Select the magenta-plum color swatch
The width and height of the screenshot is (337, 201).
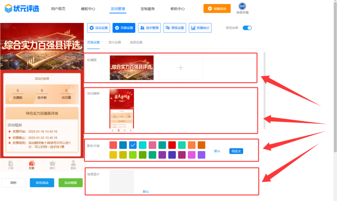tap(182, 155)
